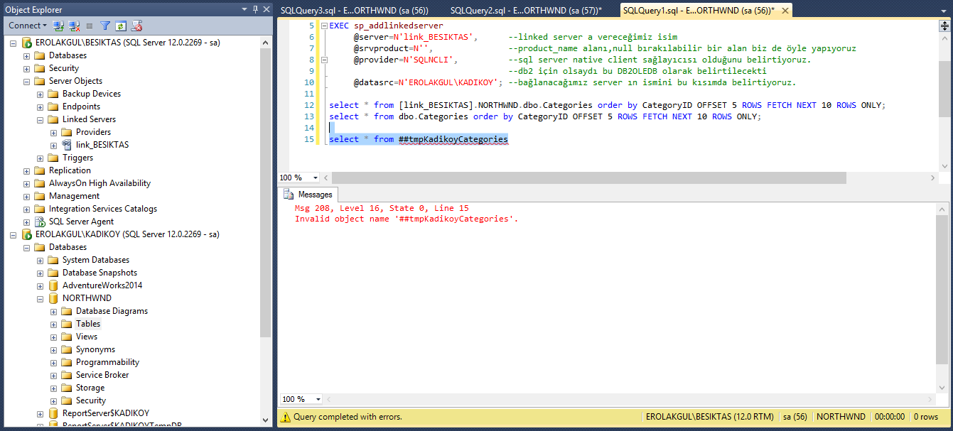Select the Messages results tab
Viewport: 953px width, 431px height.
pos(308,195)
